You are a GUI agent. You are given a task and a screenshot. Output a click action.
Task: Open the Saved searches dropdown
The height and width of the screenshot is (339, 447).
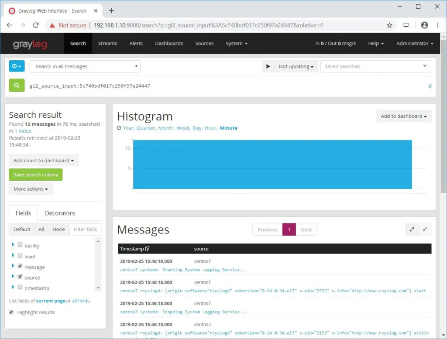[x=375, y=66]
